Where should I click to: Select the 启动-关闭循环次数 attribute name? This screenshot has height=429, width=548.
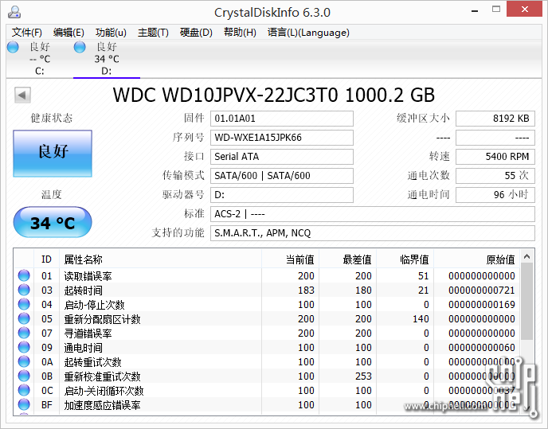pyautogui.click(x=104, y=391)
